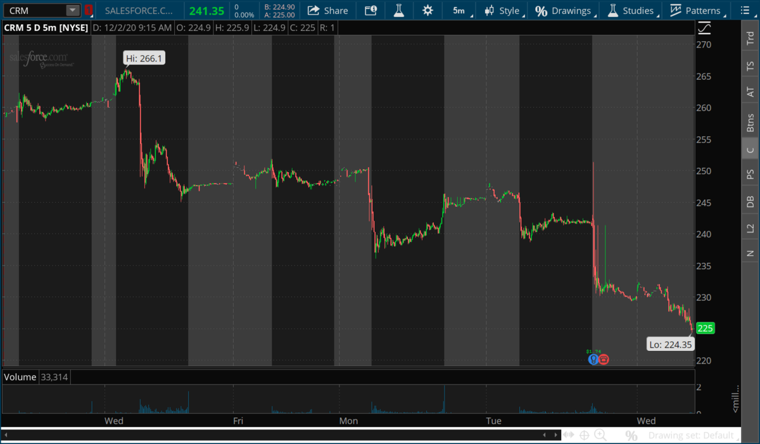The height and width of the screenshot is (444, 760).
Task: Click the Tue date label on time axis
Action: coord(493,421)
